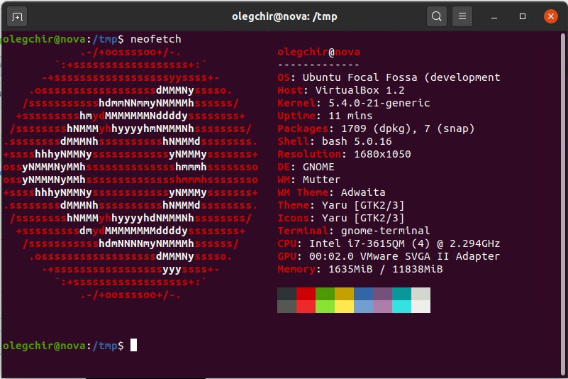Click the Host value VirtualBox 1.2
568x379 pixels.
[360, 90]
